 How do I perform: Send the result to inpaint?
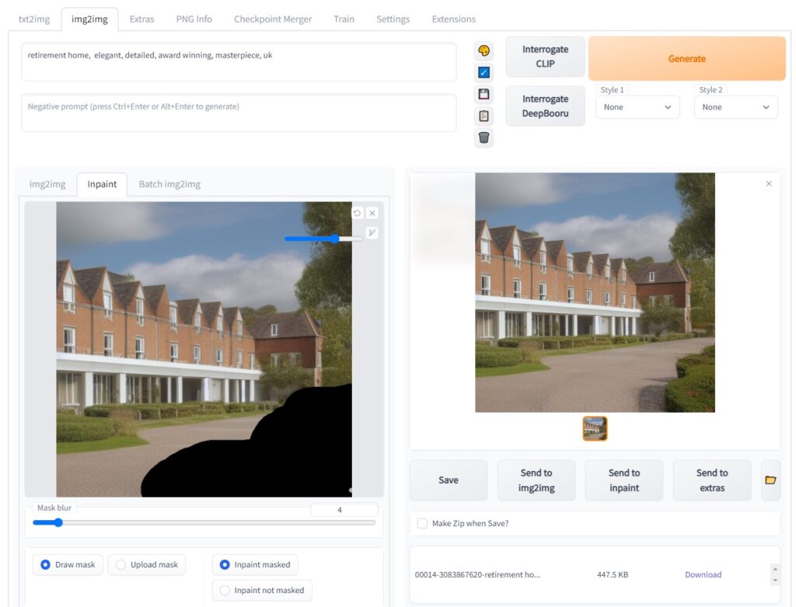pos(624,480)
